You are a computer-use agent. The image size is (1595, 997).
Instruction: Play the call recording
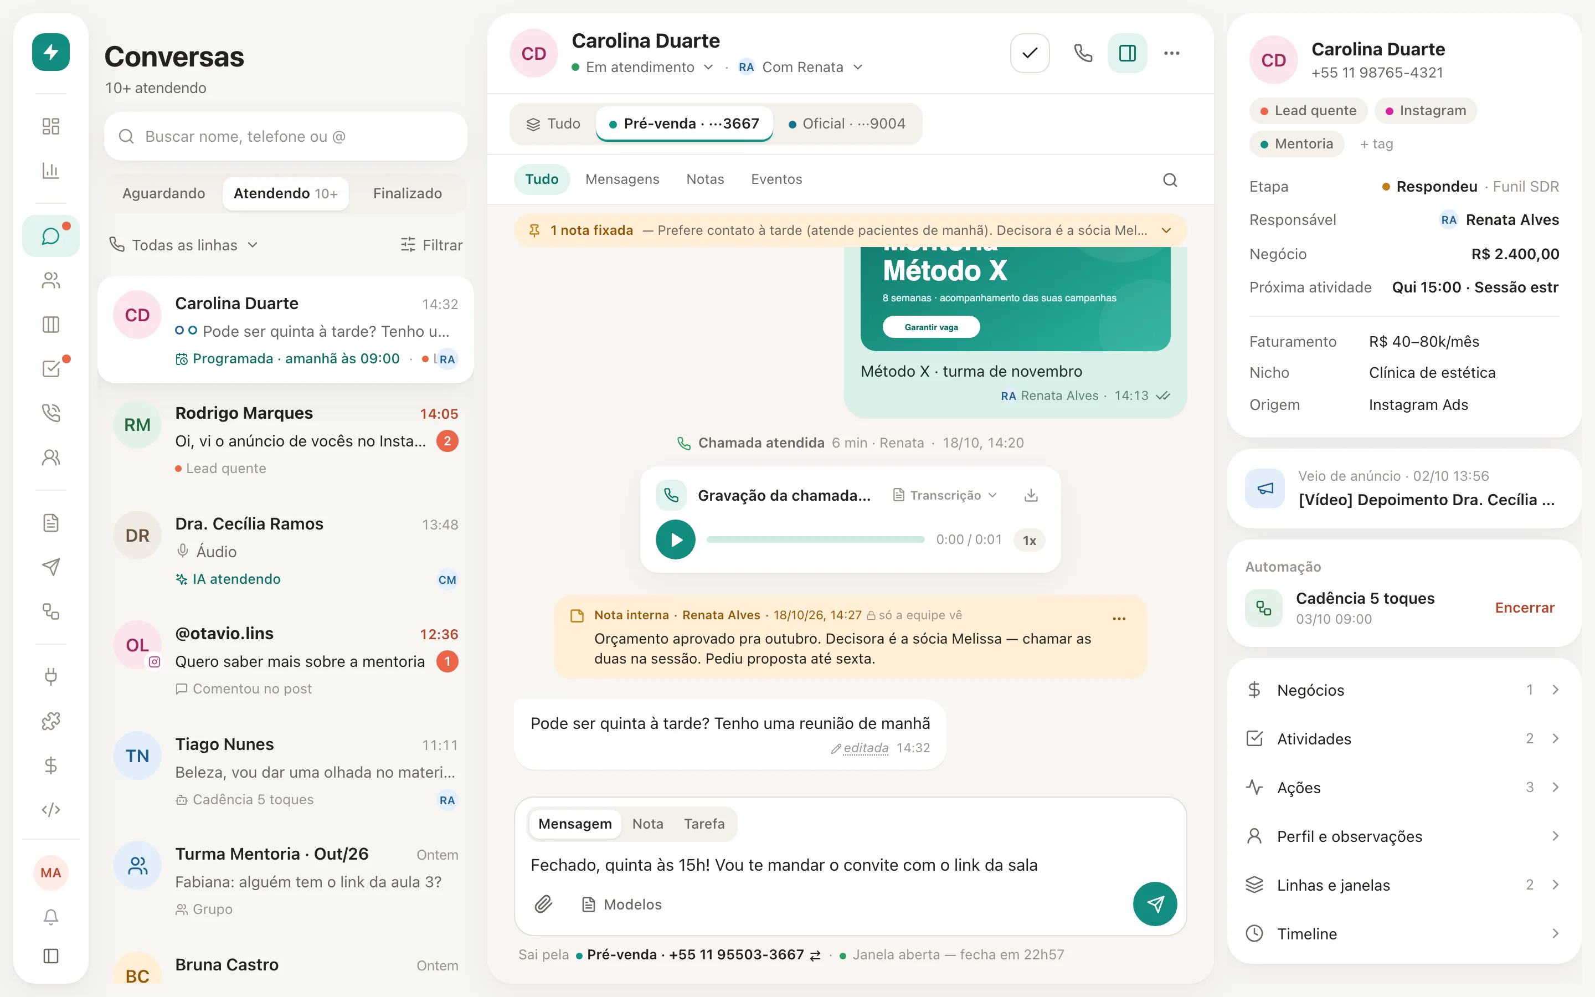675,539
